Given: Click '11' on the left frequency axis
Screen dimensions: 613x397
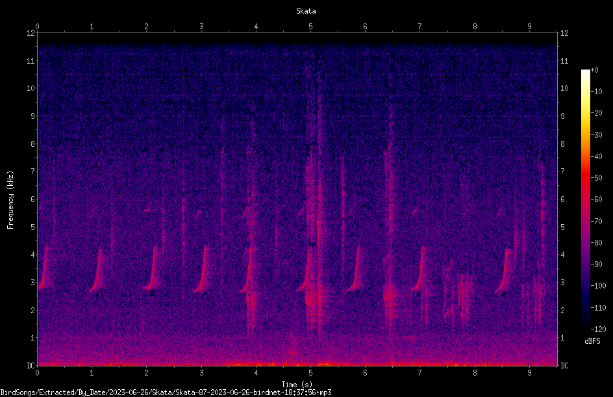Looking at the screenshot, I should [x=31, y=60].
